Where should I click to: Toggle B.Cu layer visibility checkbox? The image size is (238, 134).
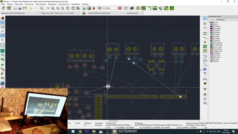[x=213, y=25]
